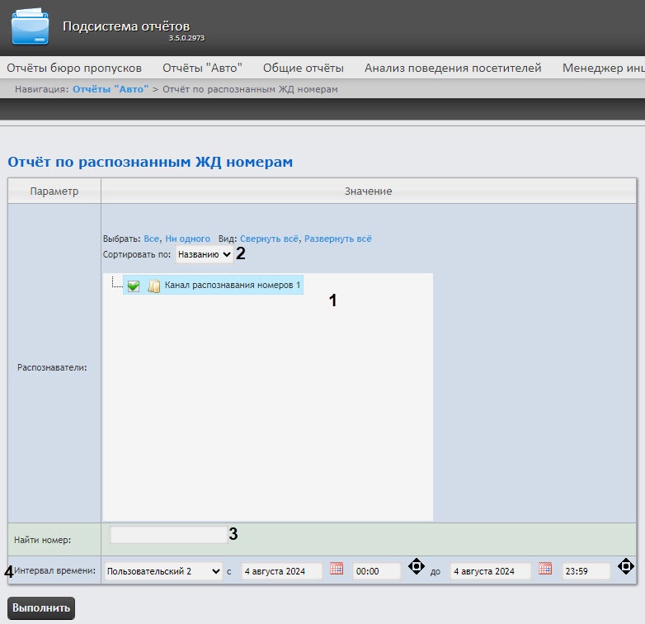
Task: Open the Общие отчёты menu
Action: coord(303,68)
